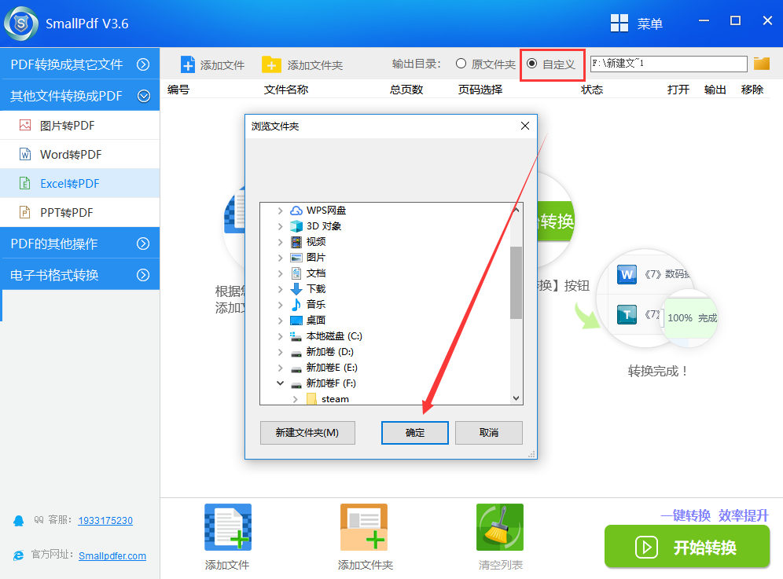Click the large bottom 添加文件 icon
The width and height of the screenshot is (783, 579).
tap(228, 527)
